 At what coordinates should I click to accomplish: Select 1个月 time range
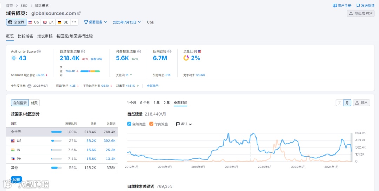pos(132,103)
